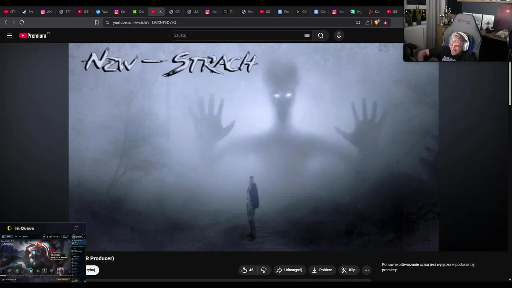The width and height of the screenshot is (512, 288).
Task: Click the magnifier search button
Action: (321, 35)
